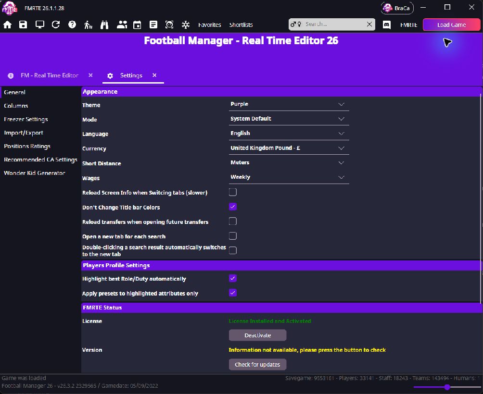Open the Discord icon next to search

pyautogui.click(x=387, y=25)
